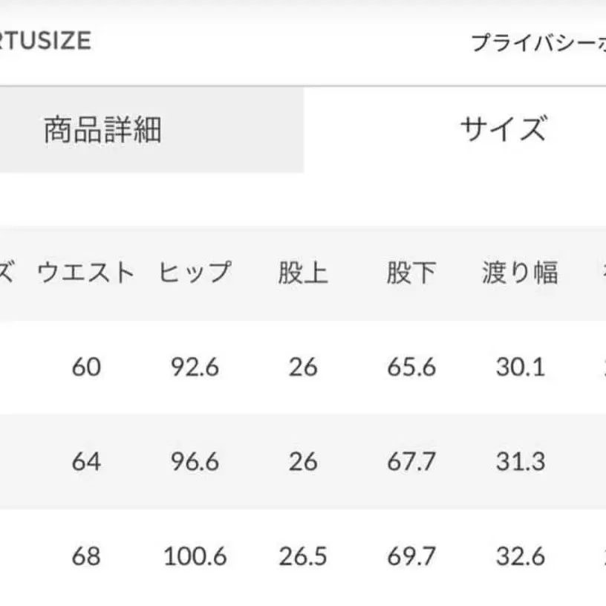Image resolution: width=606 pixels, height=606 pixels.
Task: Select the サイズ tab
Action: click(503, 128)
